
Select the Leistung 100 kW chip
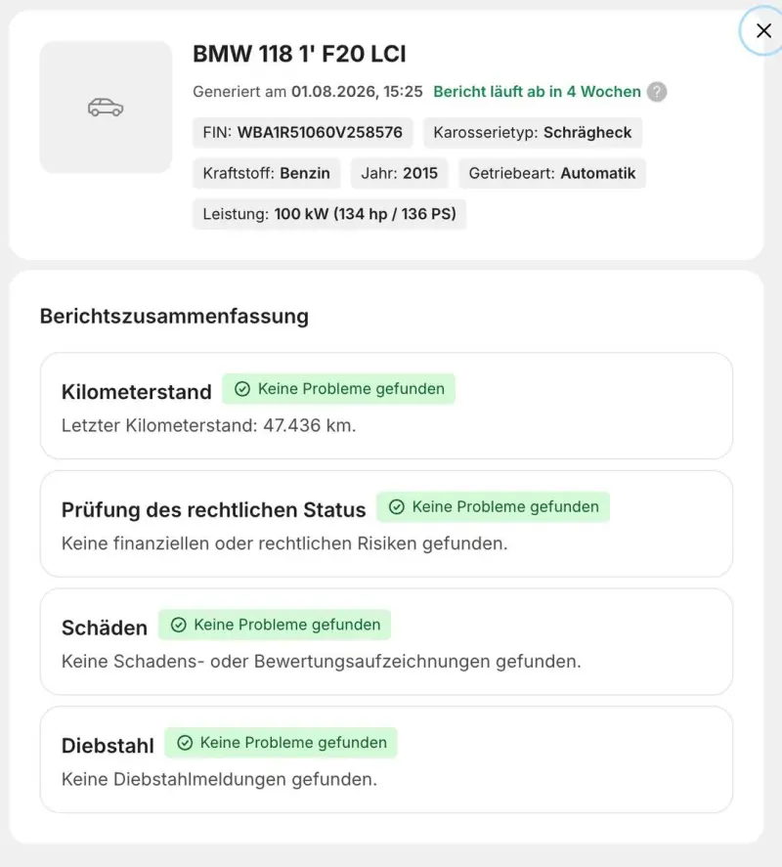coord(329,214)
